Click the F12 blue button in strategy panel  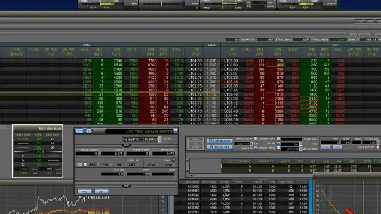(x=220, y=141)
